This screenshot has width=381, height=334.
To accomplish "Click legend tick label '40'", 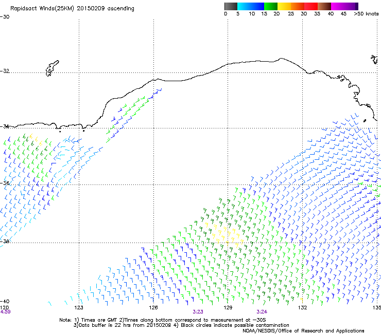I will click(x=331, y=14).
